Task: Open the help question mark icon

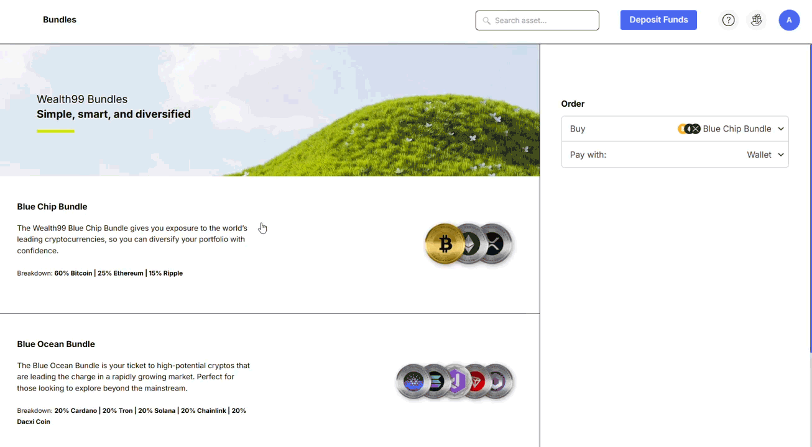Action: [728, 20]
